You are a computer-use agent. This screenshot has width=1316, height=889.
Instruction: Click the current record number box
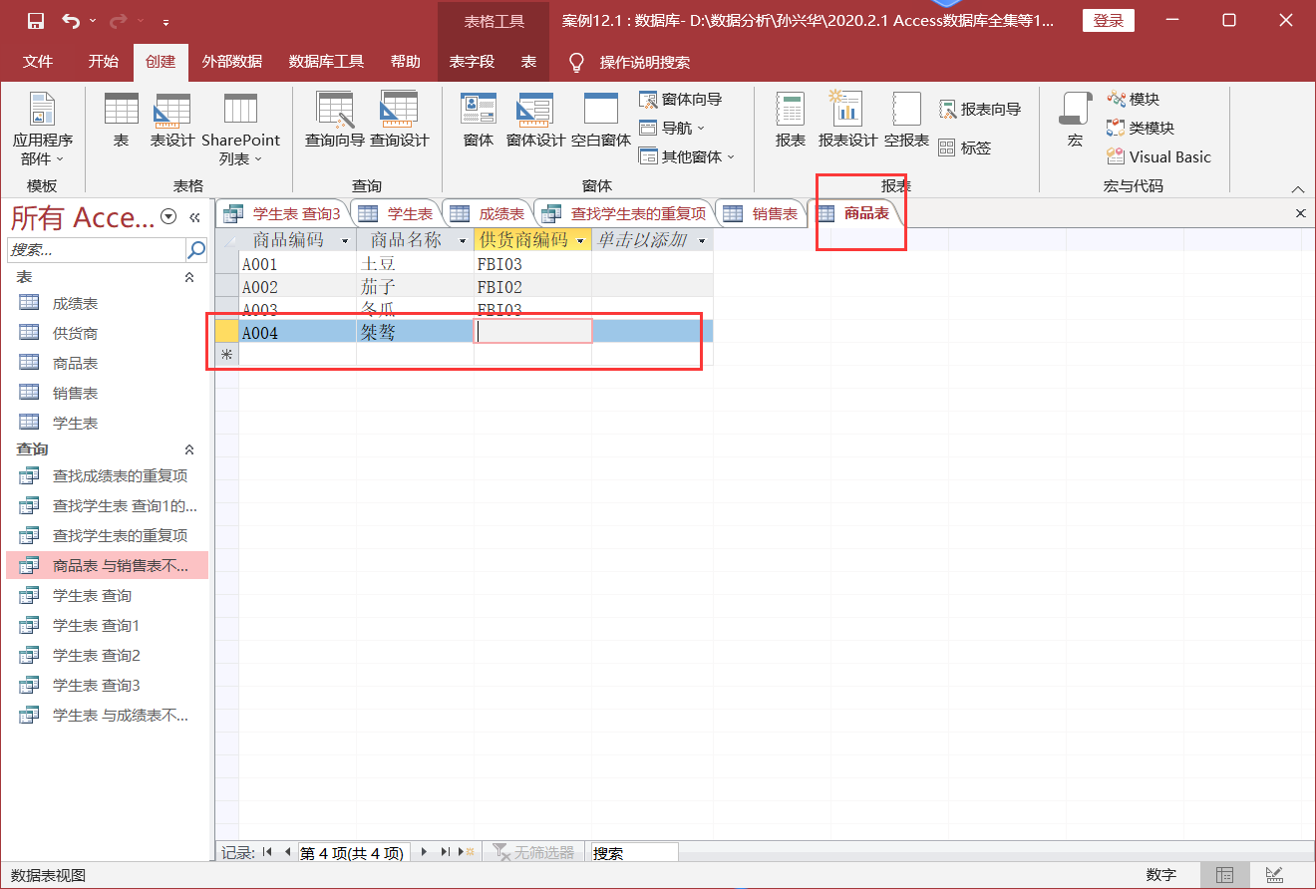(x=353, y=853)
